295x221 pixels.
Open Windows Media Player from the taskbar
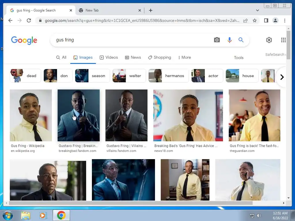point(43,216)
